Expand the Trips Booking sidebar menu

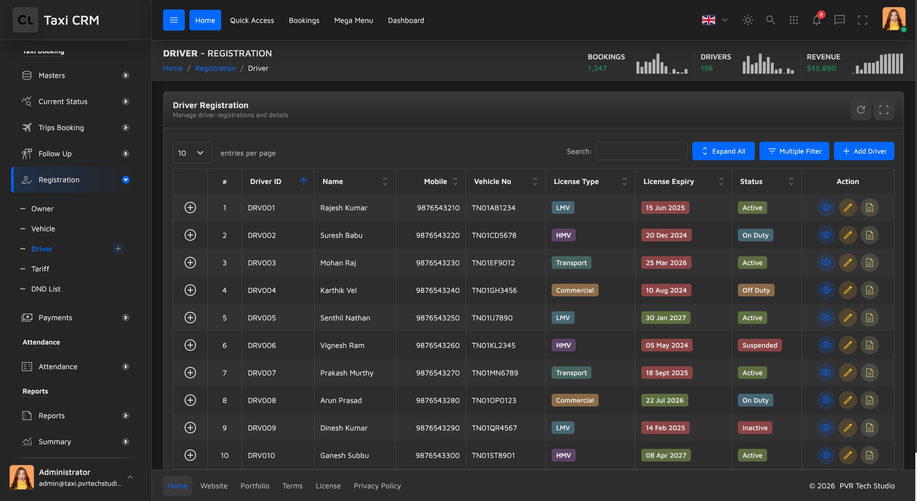[x=75, y=128]
